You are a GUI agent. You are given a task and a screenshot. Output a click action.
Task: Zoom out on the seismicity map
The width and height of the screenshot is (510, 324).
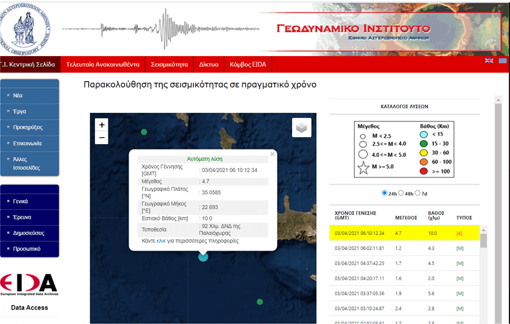[102, 138]
